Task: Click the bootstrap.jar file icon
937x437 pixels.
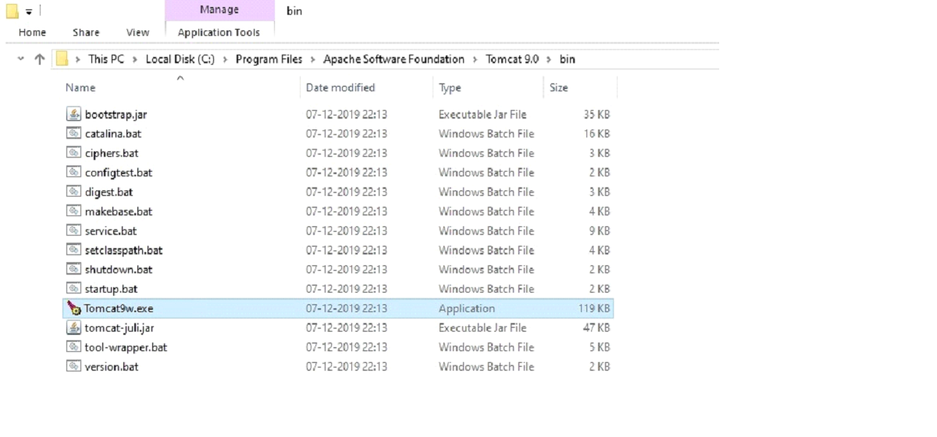Action: (x=73, y=114)
